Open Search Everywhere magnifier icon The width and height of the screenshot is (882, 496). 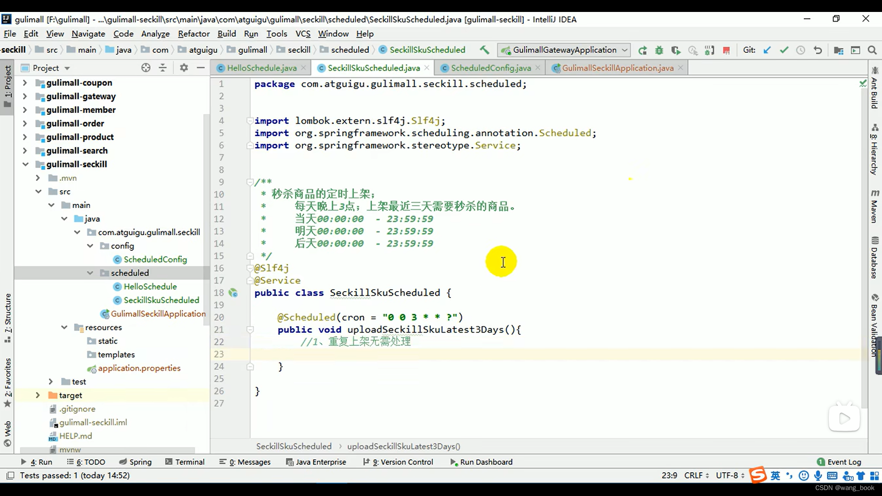coord(872,50)
